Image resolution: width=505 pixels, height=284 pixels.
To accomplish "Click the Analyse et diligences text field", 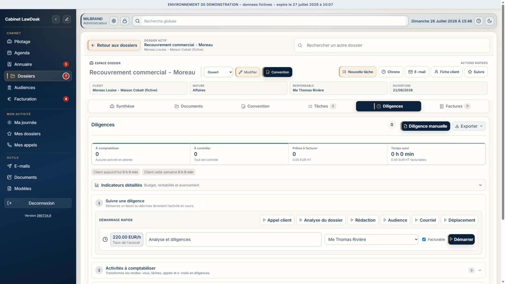I will tap(234, 239).
